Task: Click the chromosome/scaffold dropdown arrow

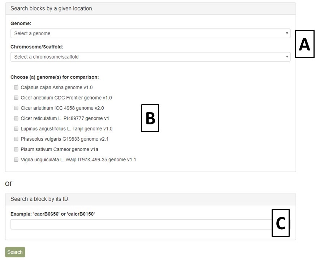Action: pyautogui.click(x=287, y=57)
